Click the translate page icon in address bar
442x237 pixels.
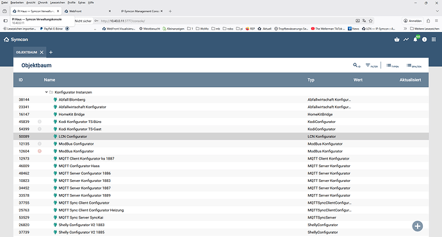(364, 20)
